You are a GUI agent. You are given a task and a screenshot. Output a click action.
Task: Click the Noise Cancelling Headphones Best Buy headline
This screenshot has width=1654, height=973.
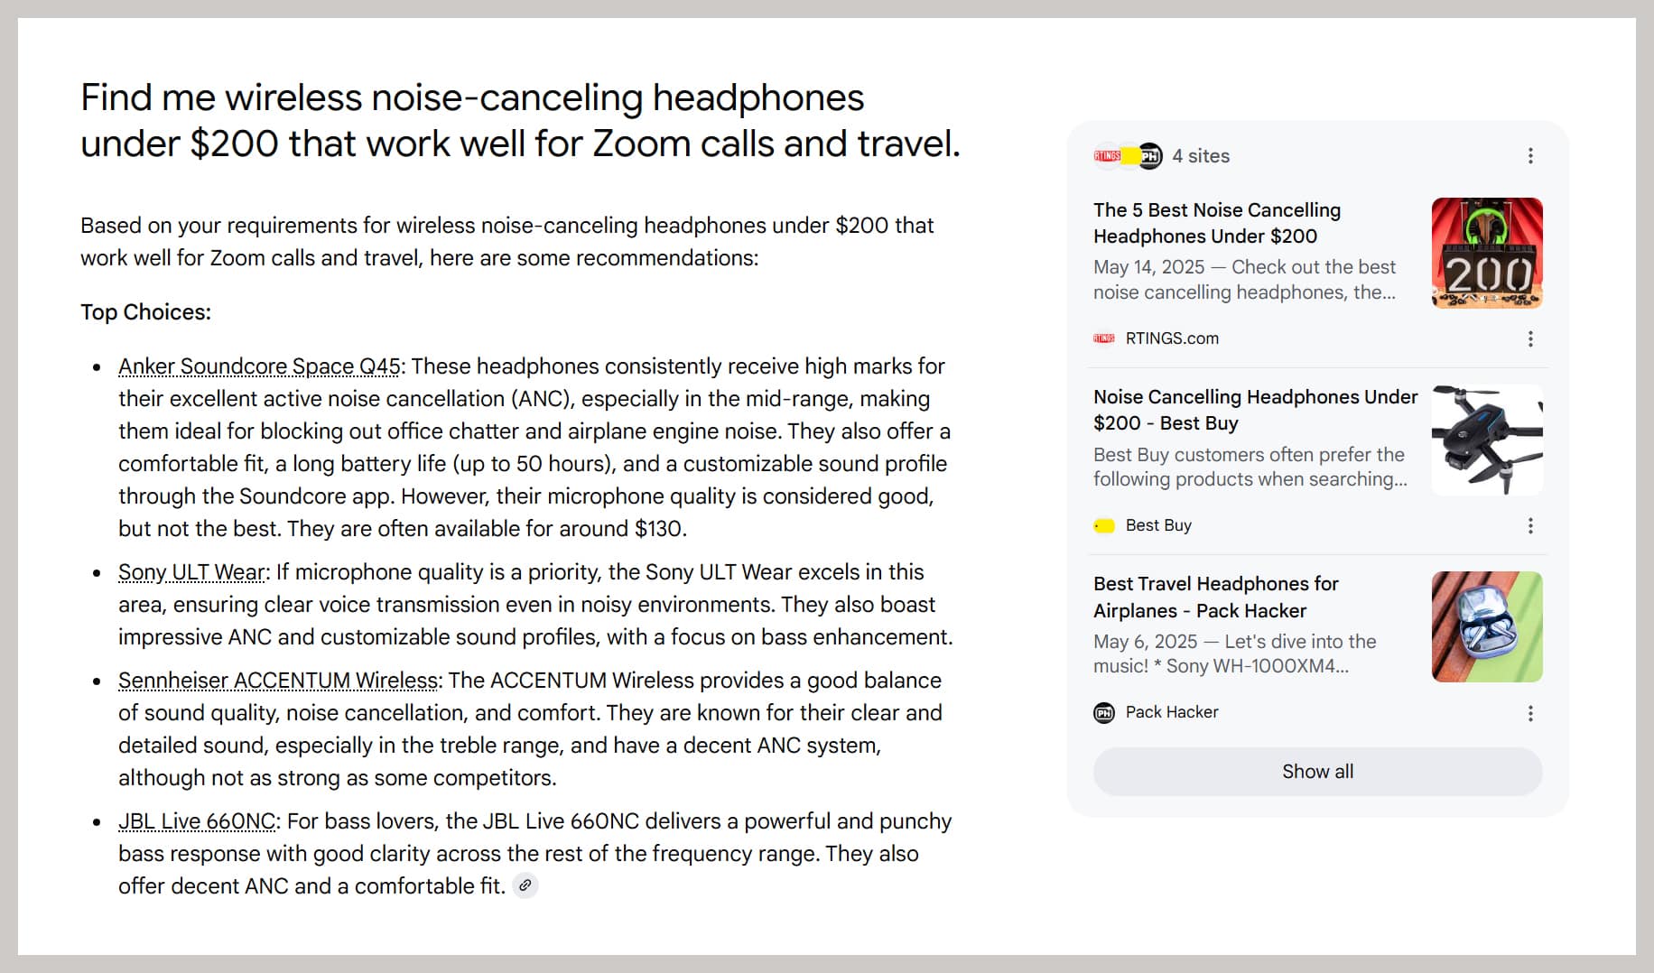click(1253, 409)
